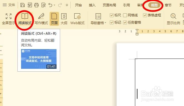
Task: Activate 阅读版式 reading layout
Action: coord(25,19)
